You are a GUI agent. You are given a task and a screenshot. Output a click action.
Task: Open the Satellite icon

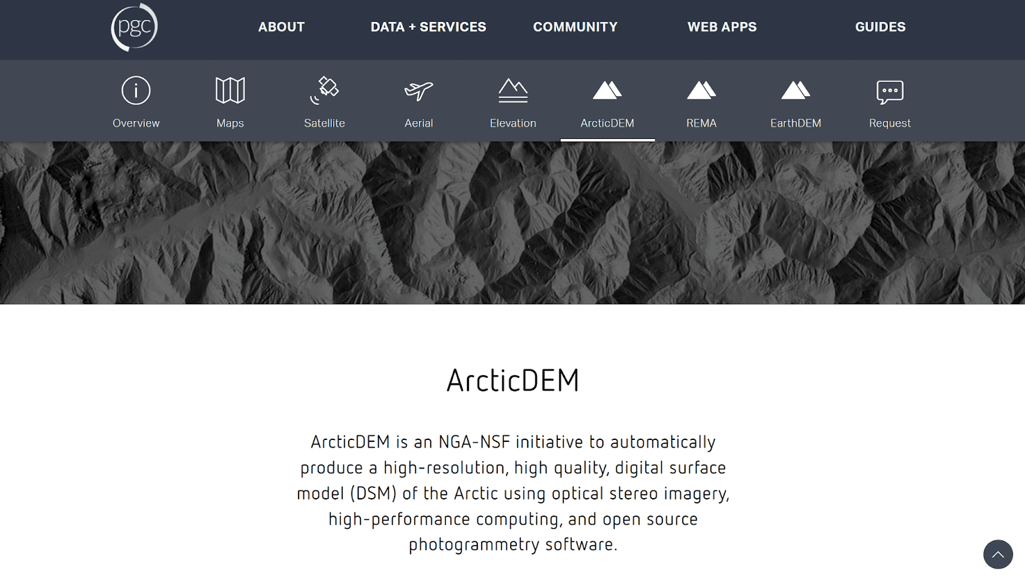click(324, 90)
